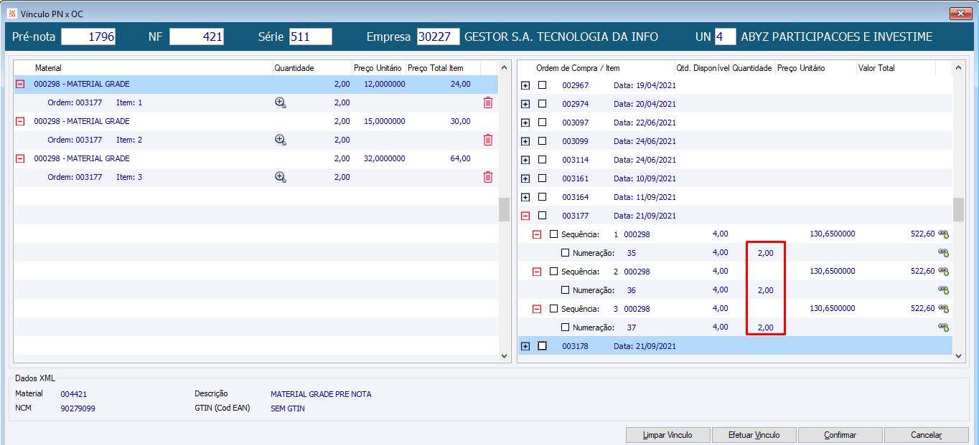This screenshot has width=979, height=445.
Task: Click Ordem de Compra / Item header
Action: tap(596, 68)
